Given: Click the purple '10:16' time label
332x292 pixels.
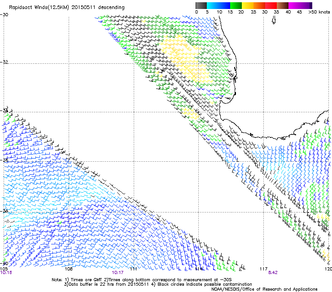Looking at the screenshot, I should click(6, 273).
